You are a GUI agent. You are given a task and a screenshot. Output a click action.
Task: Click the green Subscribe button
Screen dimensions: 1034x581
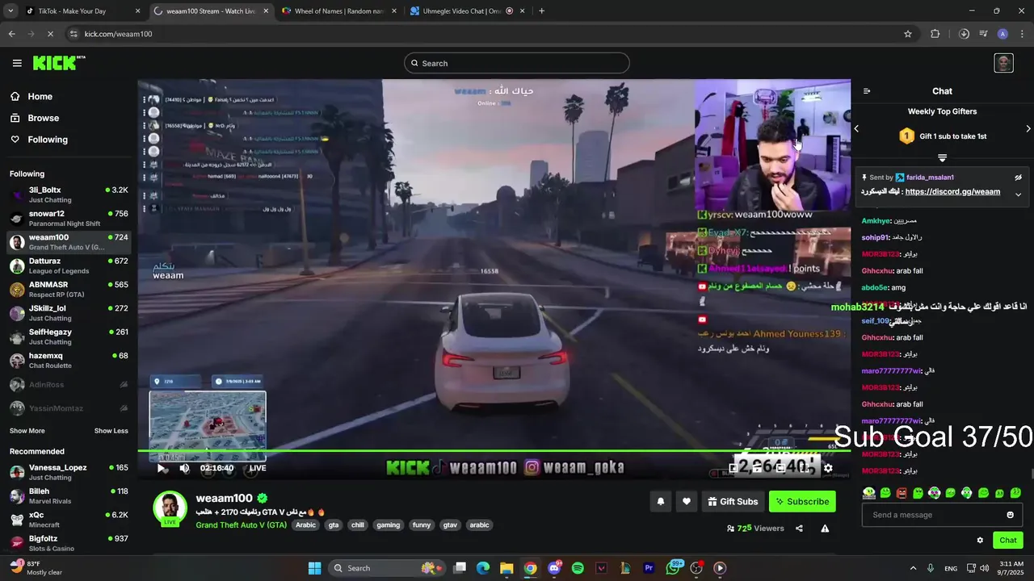[802, 501]
